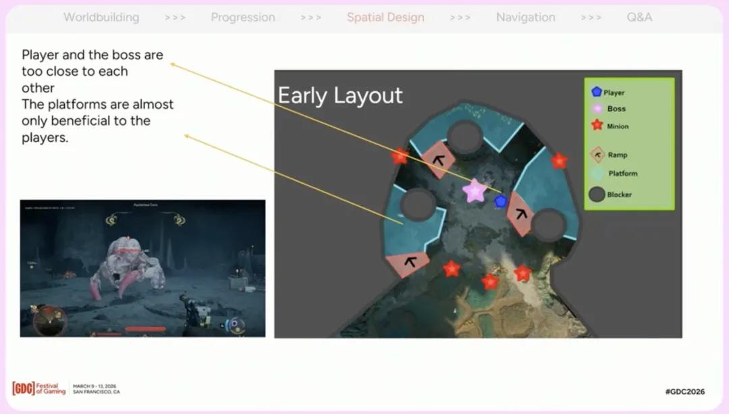This screenshot has width=729, height=414.
Task: Click the blocker circle on the left platform
Action: pos(418,205)
